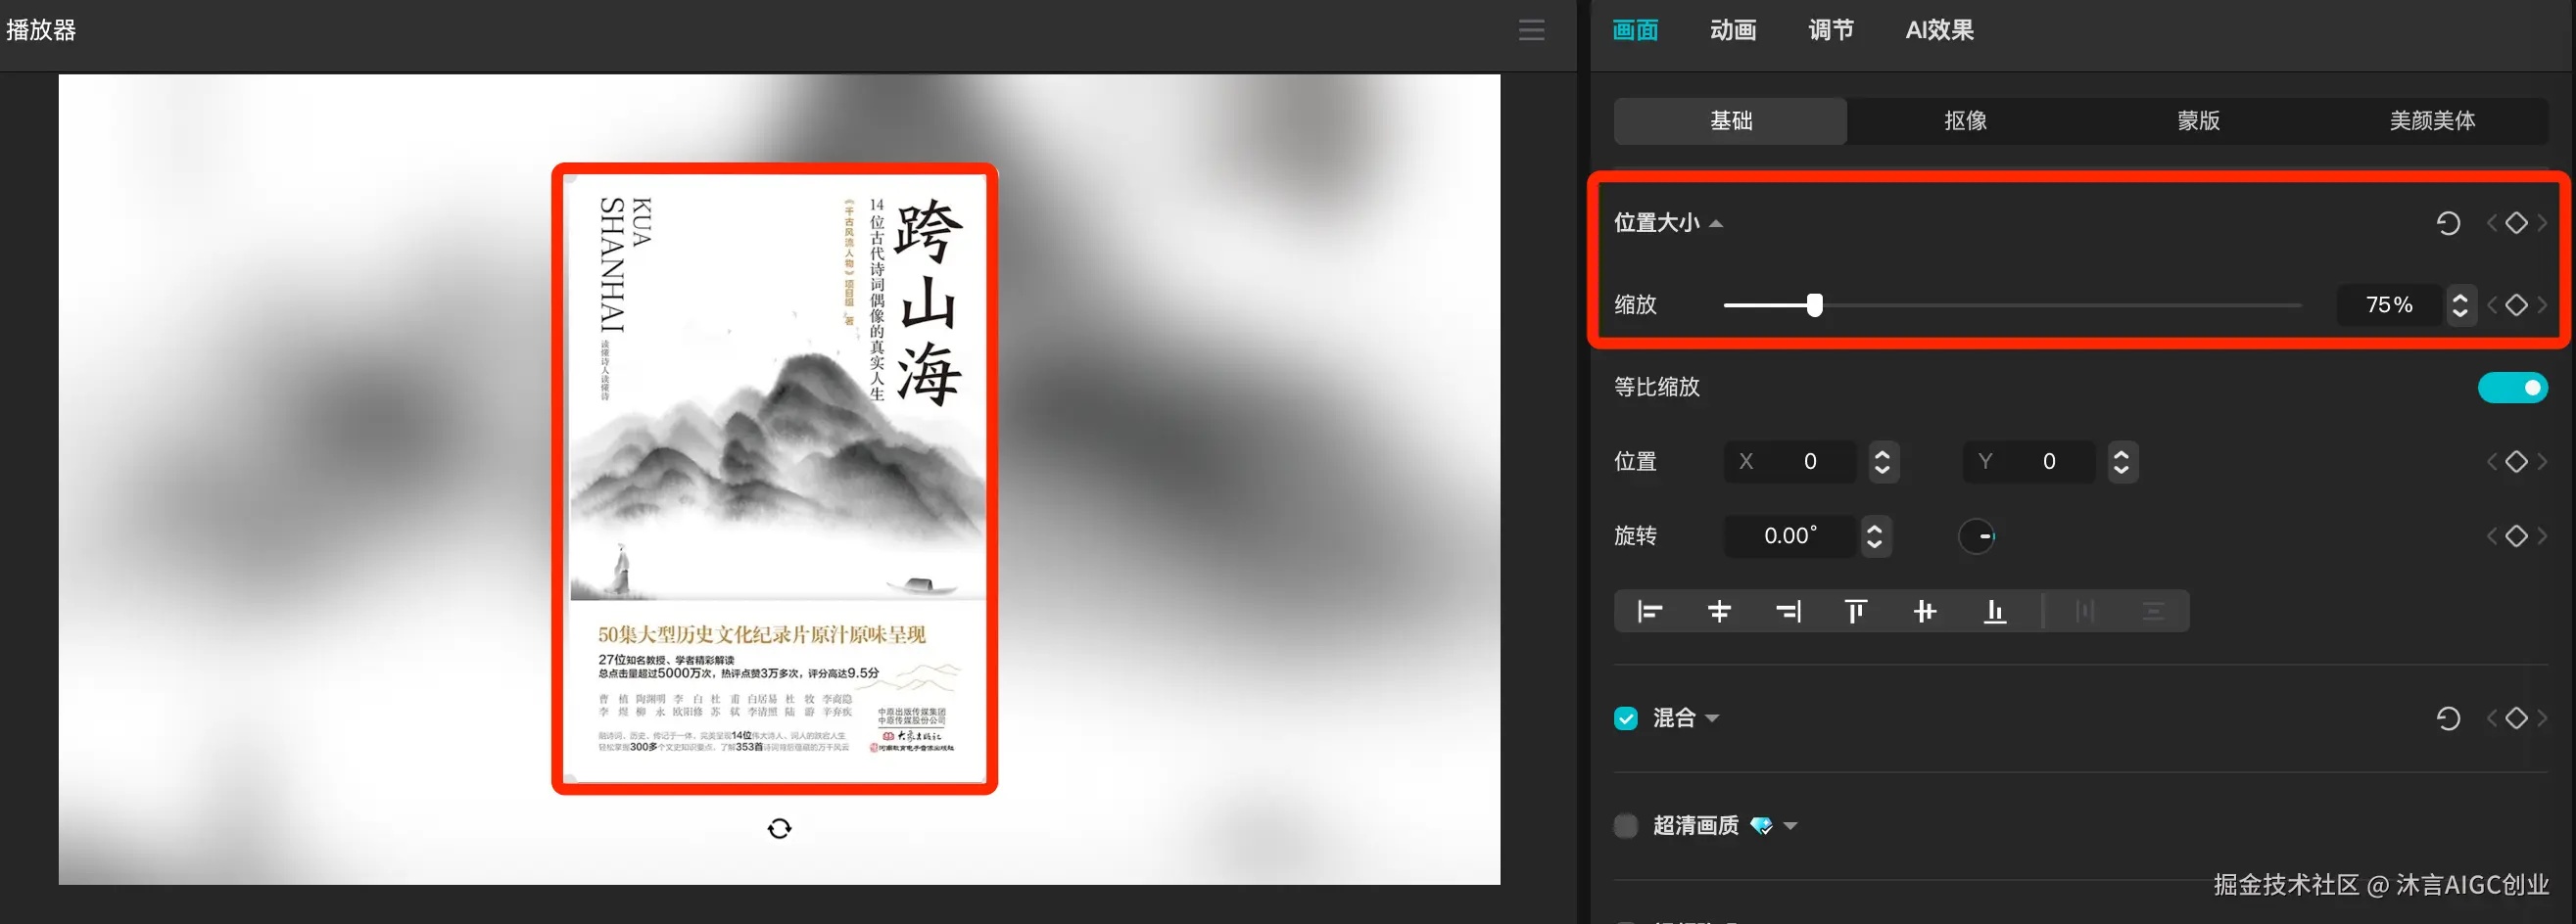Viewport: 2576px width, 924px height.
Task: Enable the 超清画质 checkbox
Action: tap(1626, 826)
